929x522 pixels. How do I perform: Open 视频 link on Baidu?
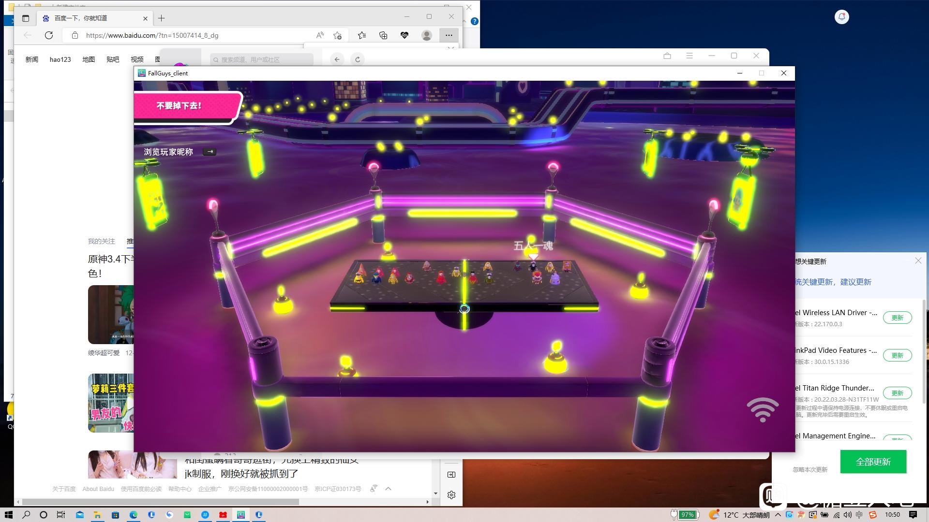click(x=137, y=59)
